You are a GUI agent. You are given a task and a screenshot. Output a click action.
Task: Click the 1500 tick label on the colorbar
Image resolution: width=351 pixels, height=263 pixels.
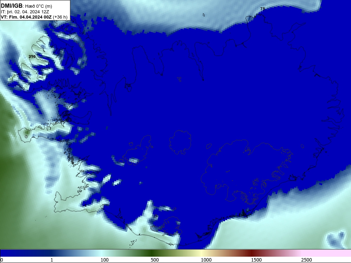click(x=256, y=260)
